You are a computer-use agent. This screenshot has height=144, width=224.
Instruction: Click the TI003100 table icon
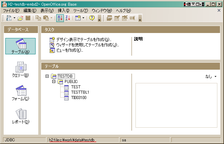point(66,98)
